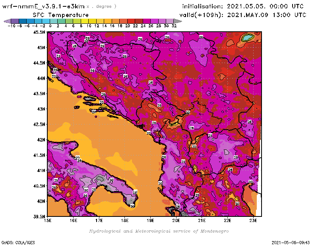
Task: Click the left arrow end of the color scale
Action: 5,21
